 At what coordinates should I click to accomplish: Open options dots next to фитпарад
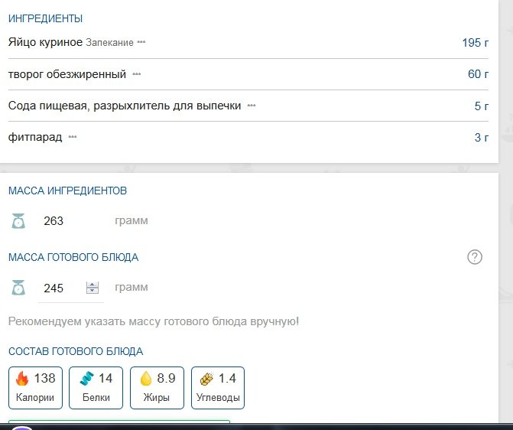[73, 138]
